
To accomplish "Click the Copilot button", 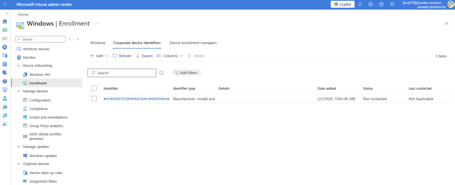I will tap(342, 4).
